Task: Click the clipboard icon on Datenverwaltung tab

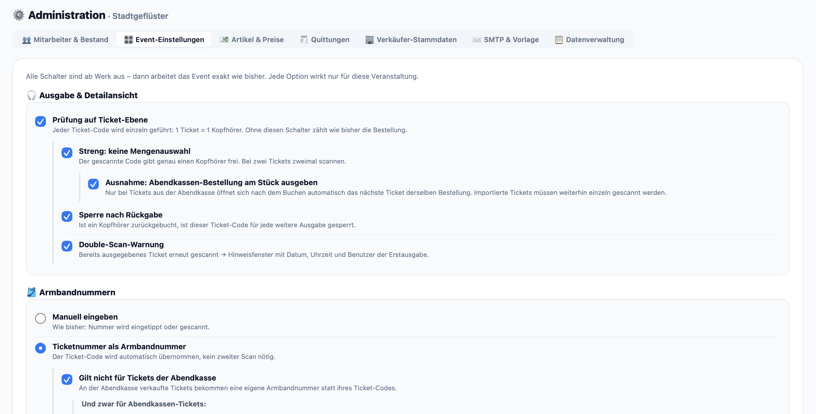Action: click(559, 40)
